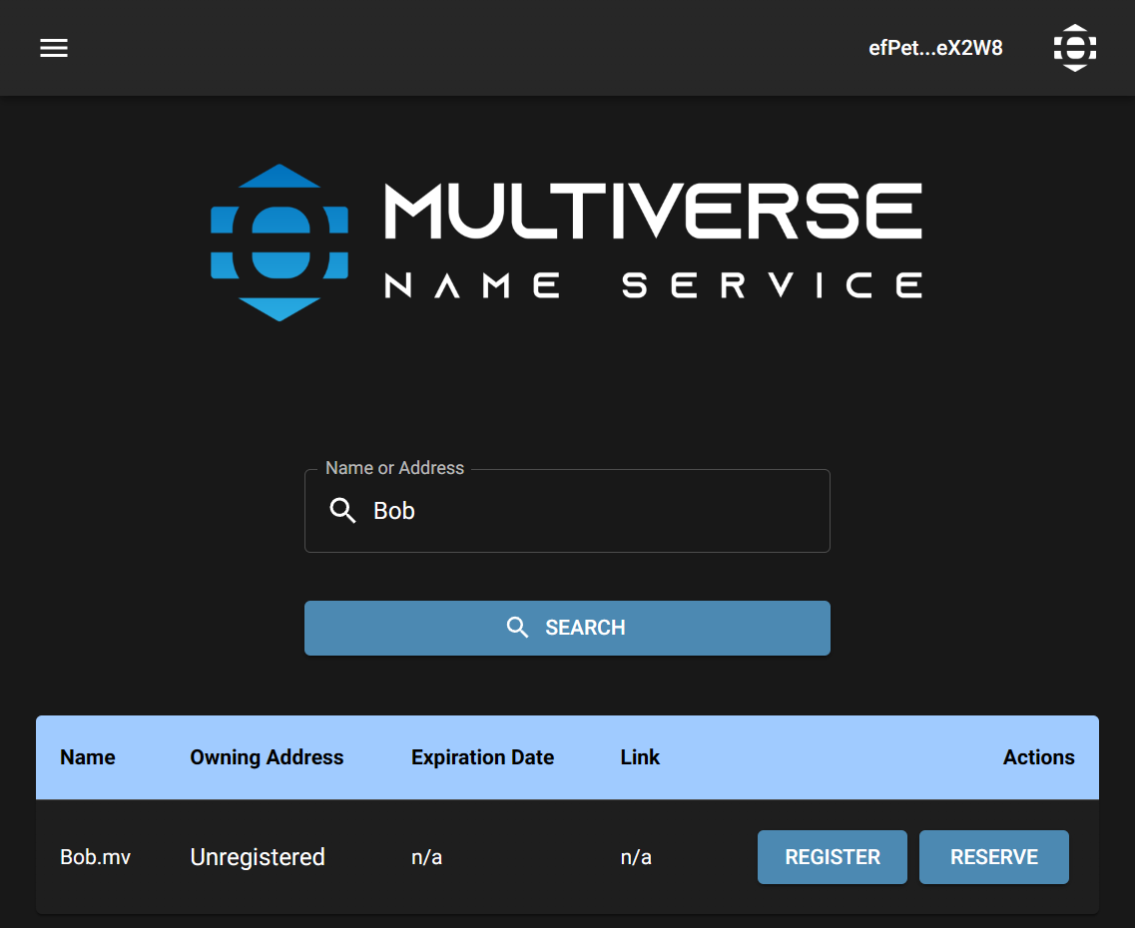The width and height of the screenshot is (1135, 928).
Task: Click the Unregistered owning address cell
Action: click(x=258, y=857)
